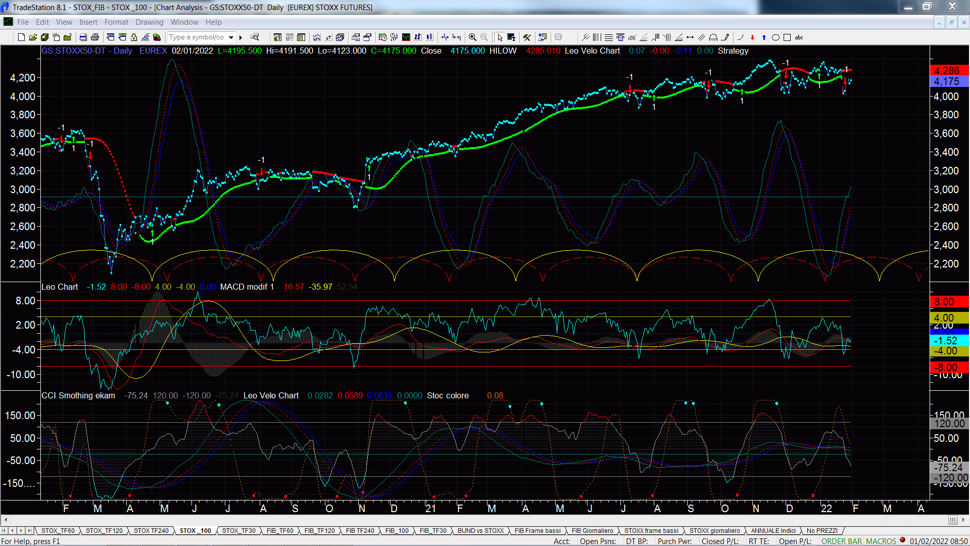Click the increase bar spacing icon
This screenshot has height=546, width=970.
[x=457, y=37]
